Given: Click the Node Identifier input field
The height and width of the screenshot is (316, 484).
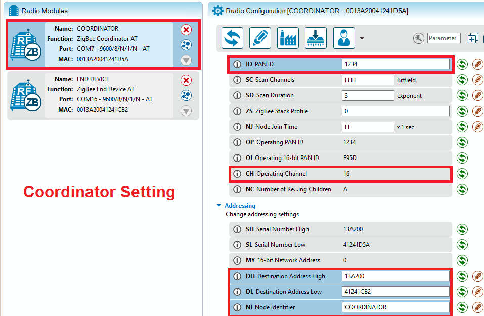Looking at the screenshot, I should (x=395, y=307).
